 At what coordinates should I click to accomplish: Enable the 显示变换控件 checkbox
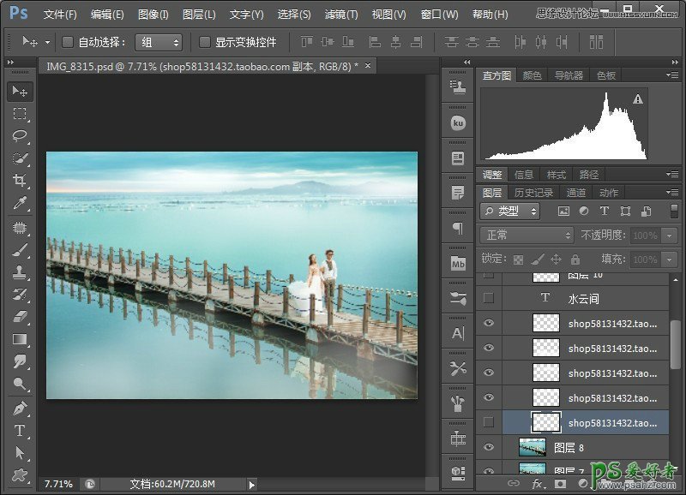tap(205, 42)
